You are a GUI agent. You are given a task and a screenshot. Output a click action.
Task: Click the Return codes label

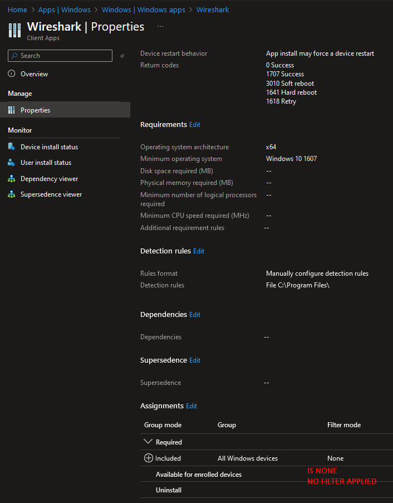pyautogui.click(x=159, y=65)
